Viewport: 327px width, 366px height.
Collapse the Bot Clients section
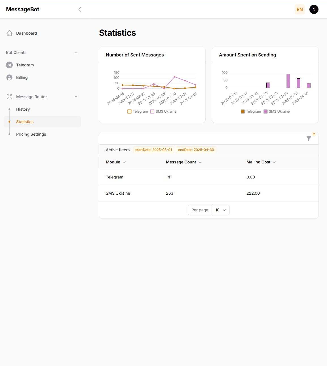(76, 52)
